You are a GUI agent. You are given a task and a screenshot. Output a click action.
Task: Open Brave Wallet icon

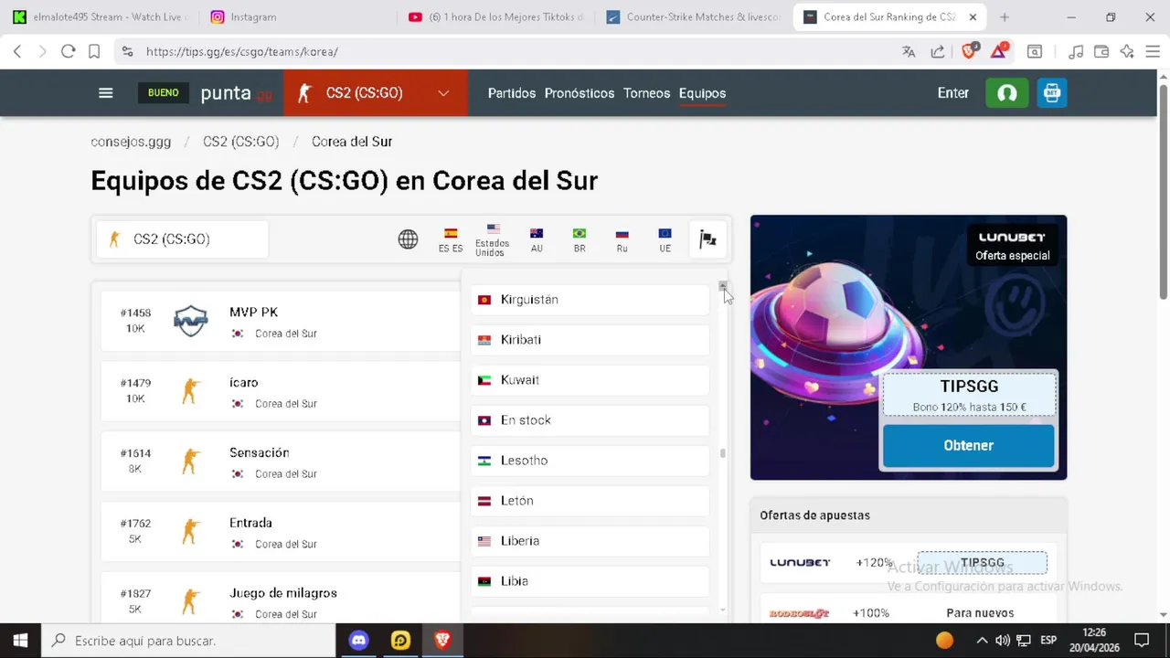1101,52
